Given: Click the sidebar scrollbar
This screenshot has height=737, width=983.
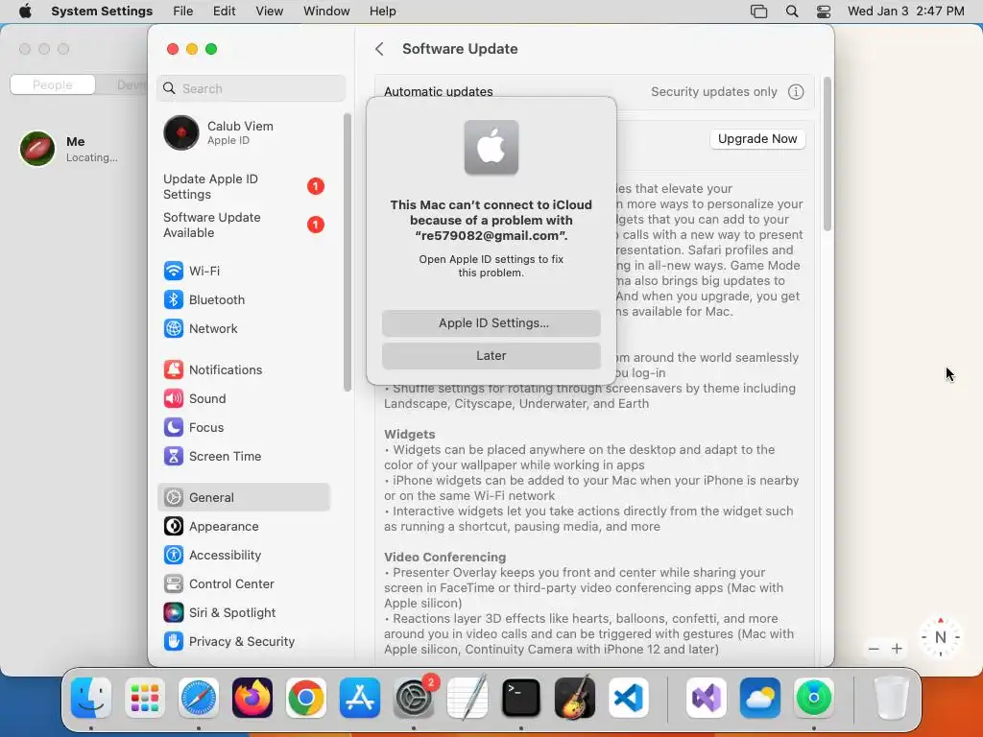Looking at the screenshot, I should (x=348, y=252).
